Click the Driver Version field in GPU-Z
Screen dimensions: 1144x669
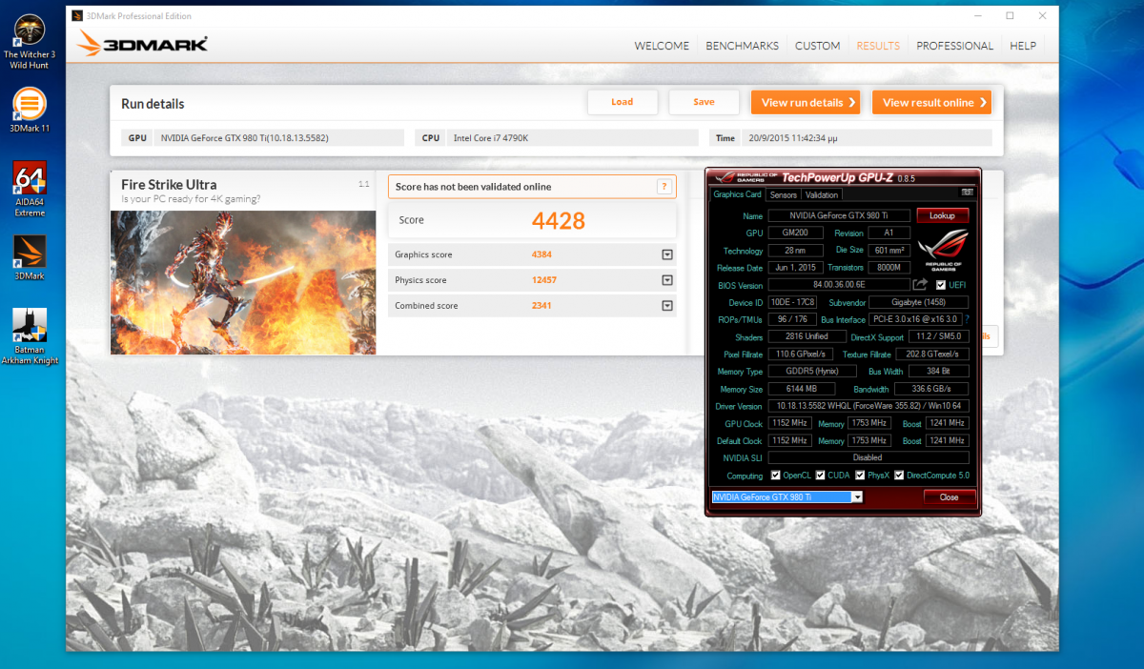tap(868, 406)
